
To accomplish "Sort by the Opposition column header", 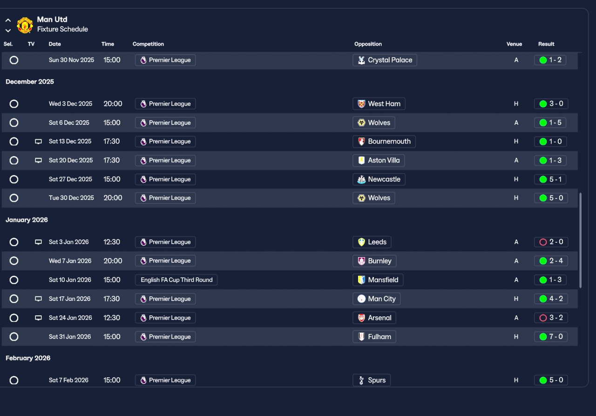I will click(368, 44).
